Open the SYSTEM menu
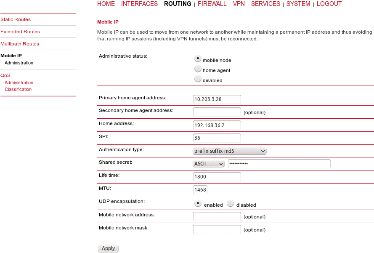The height and width of the screenshot is (253, 374). [298, 4]
